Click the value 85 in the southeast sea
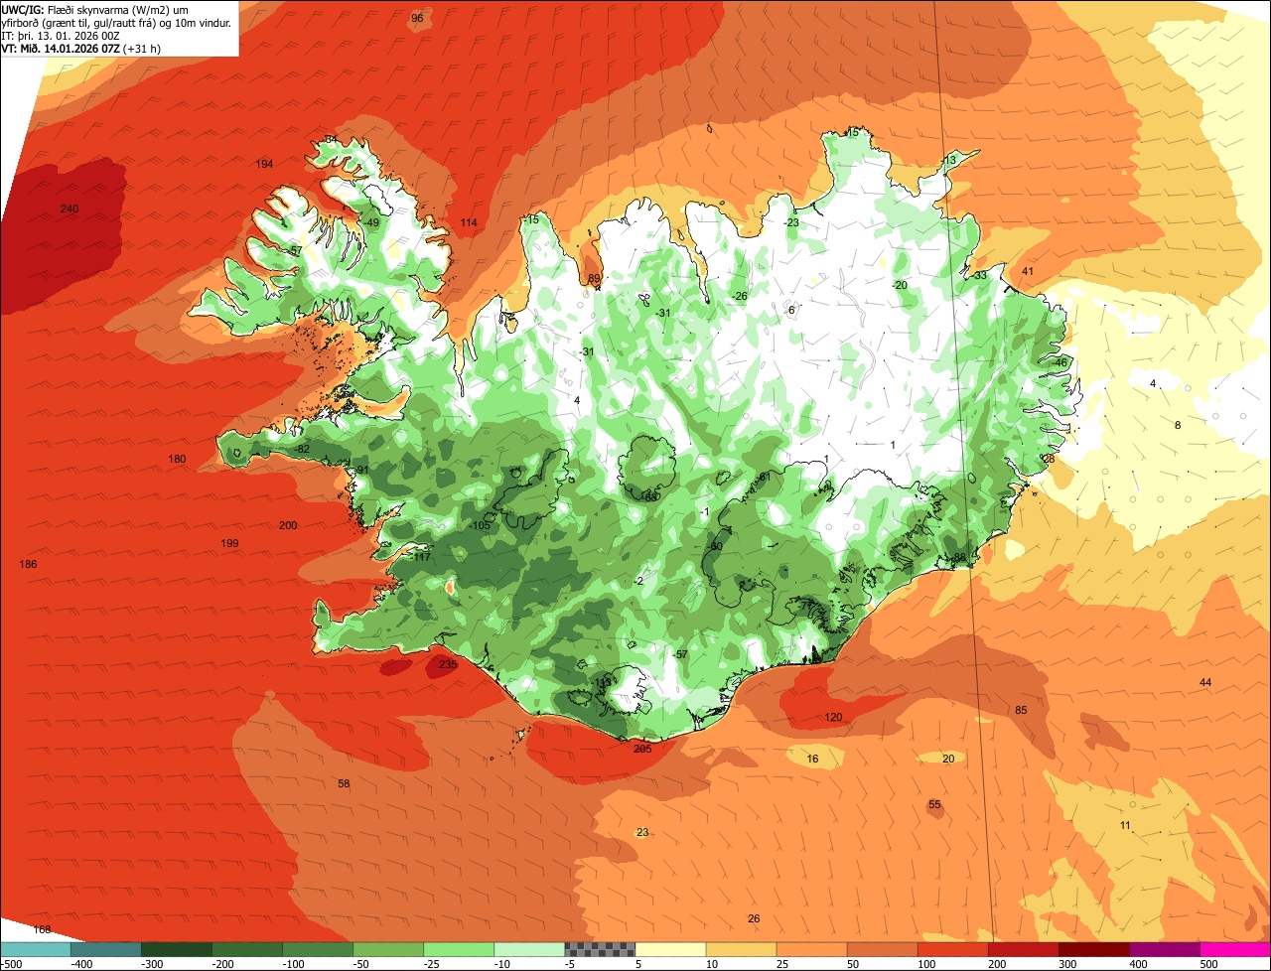Viewport: 1271px width, 971px height. (x=1021, y=710)
